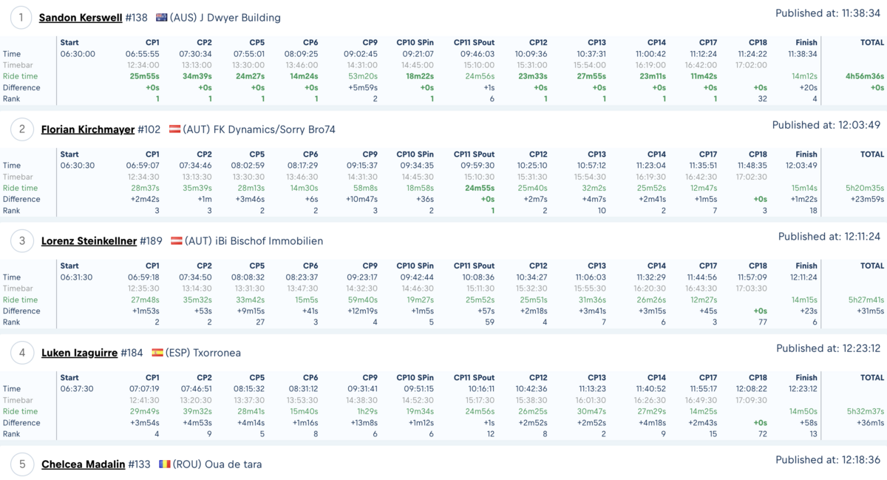Click the Austrian flag next to iBi Bischof
Viewport: 887px width, 480px height.
point(177,241)
